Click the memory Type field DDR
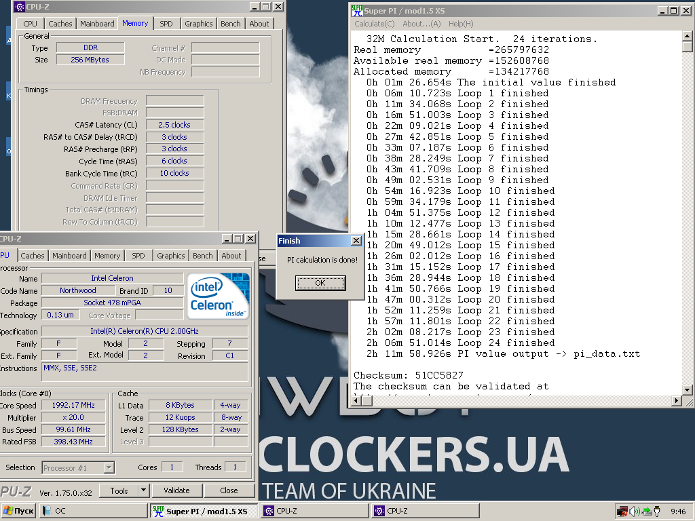 point(90,48)
